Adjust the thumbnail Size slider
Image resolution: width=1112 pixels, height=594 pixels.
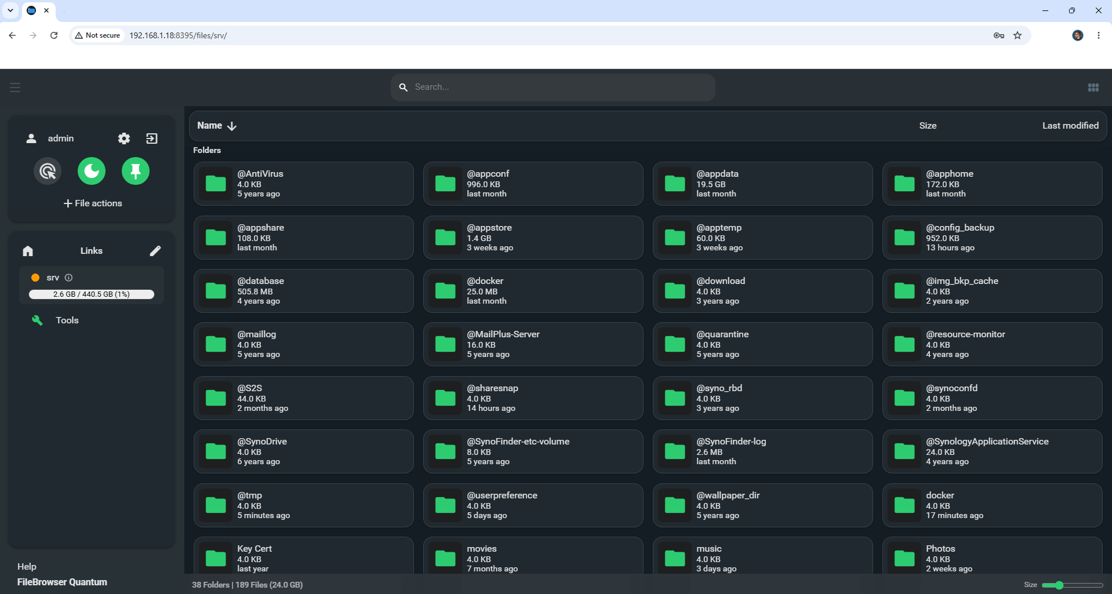pyautogui.click(x=1072, y=585)
